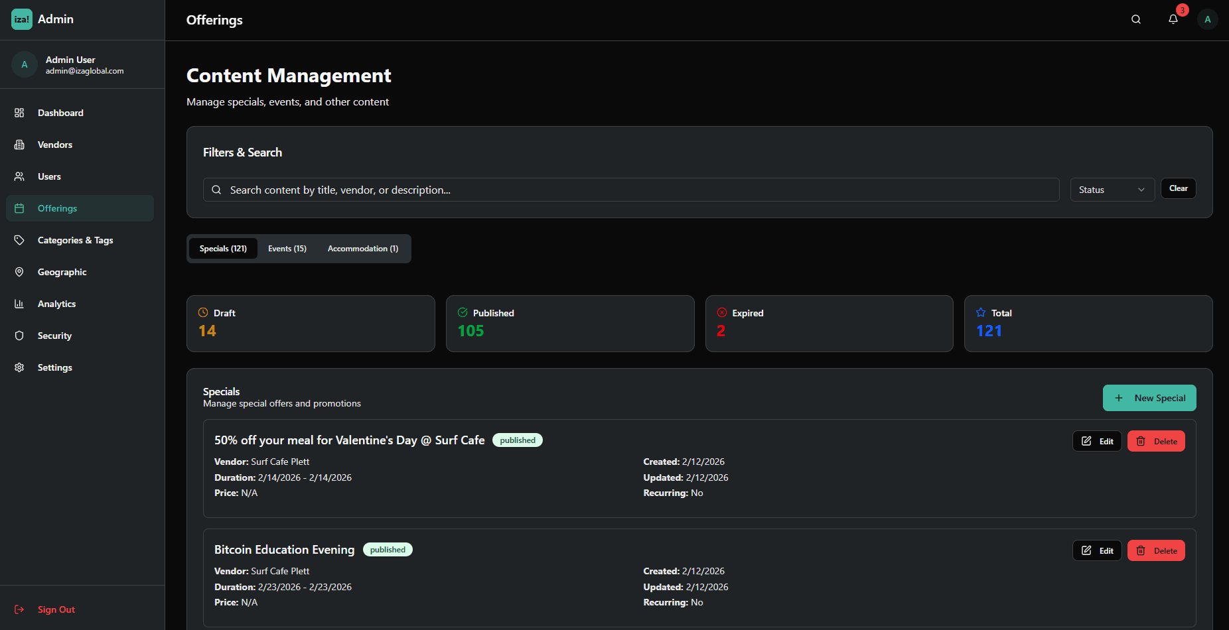1229x630 pixels.
Task: Open the Security settings
Action: click(54, 336)
